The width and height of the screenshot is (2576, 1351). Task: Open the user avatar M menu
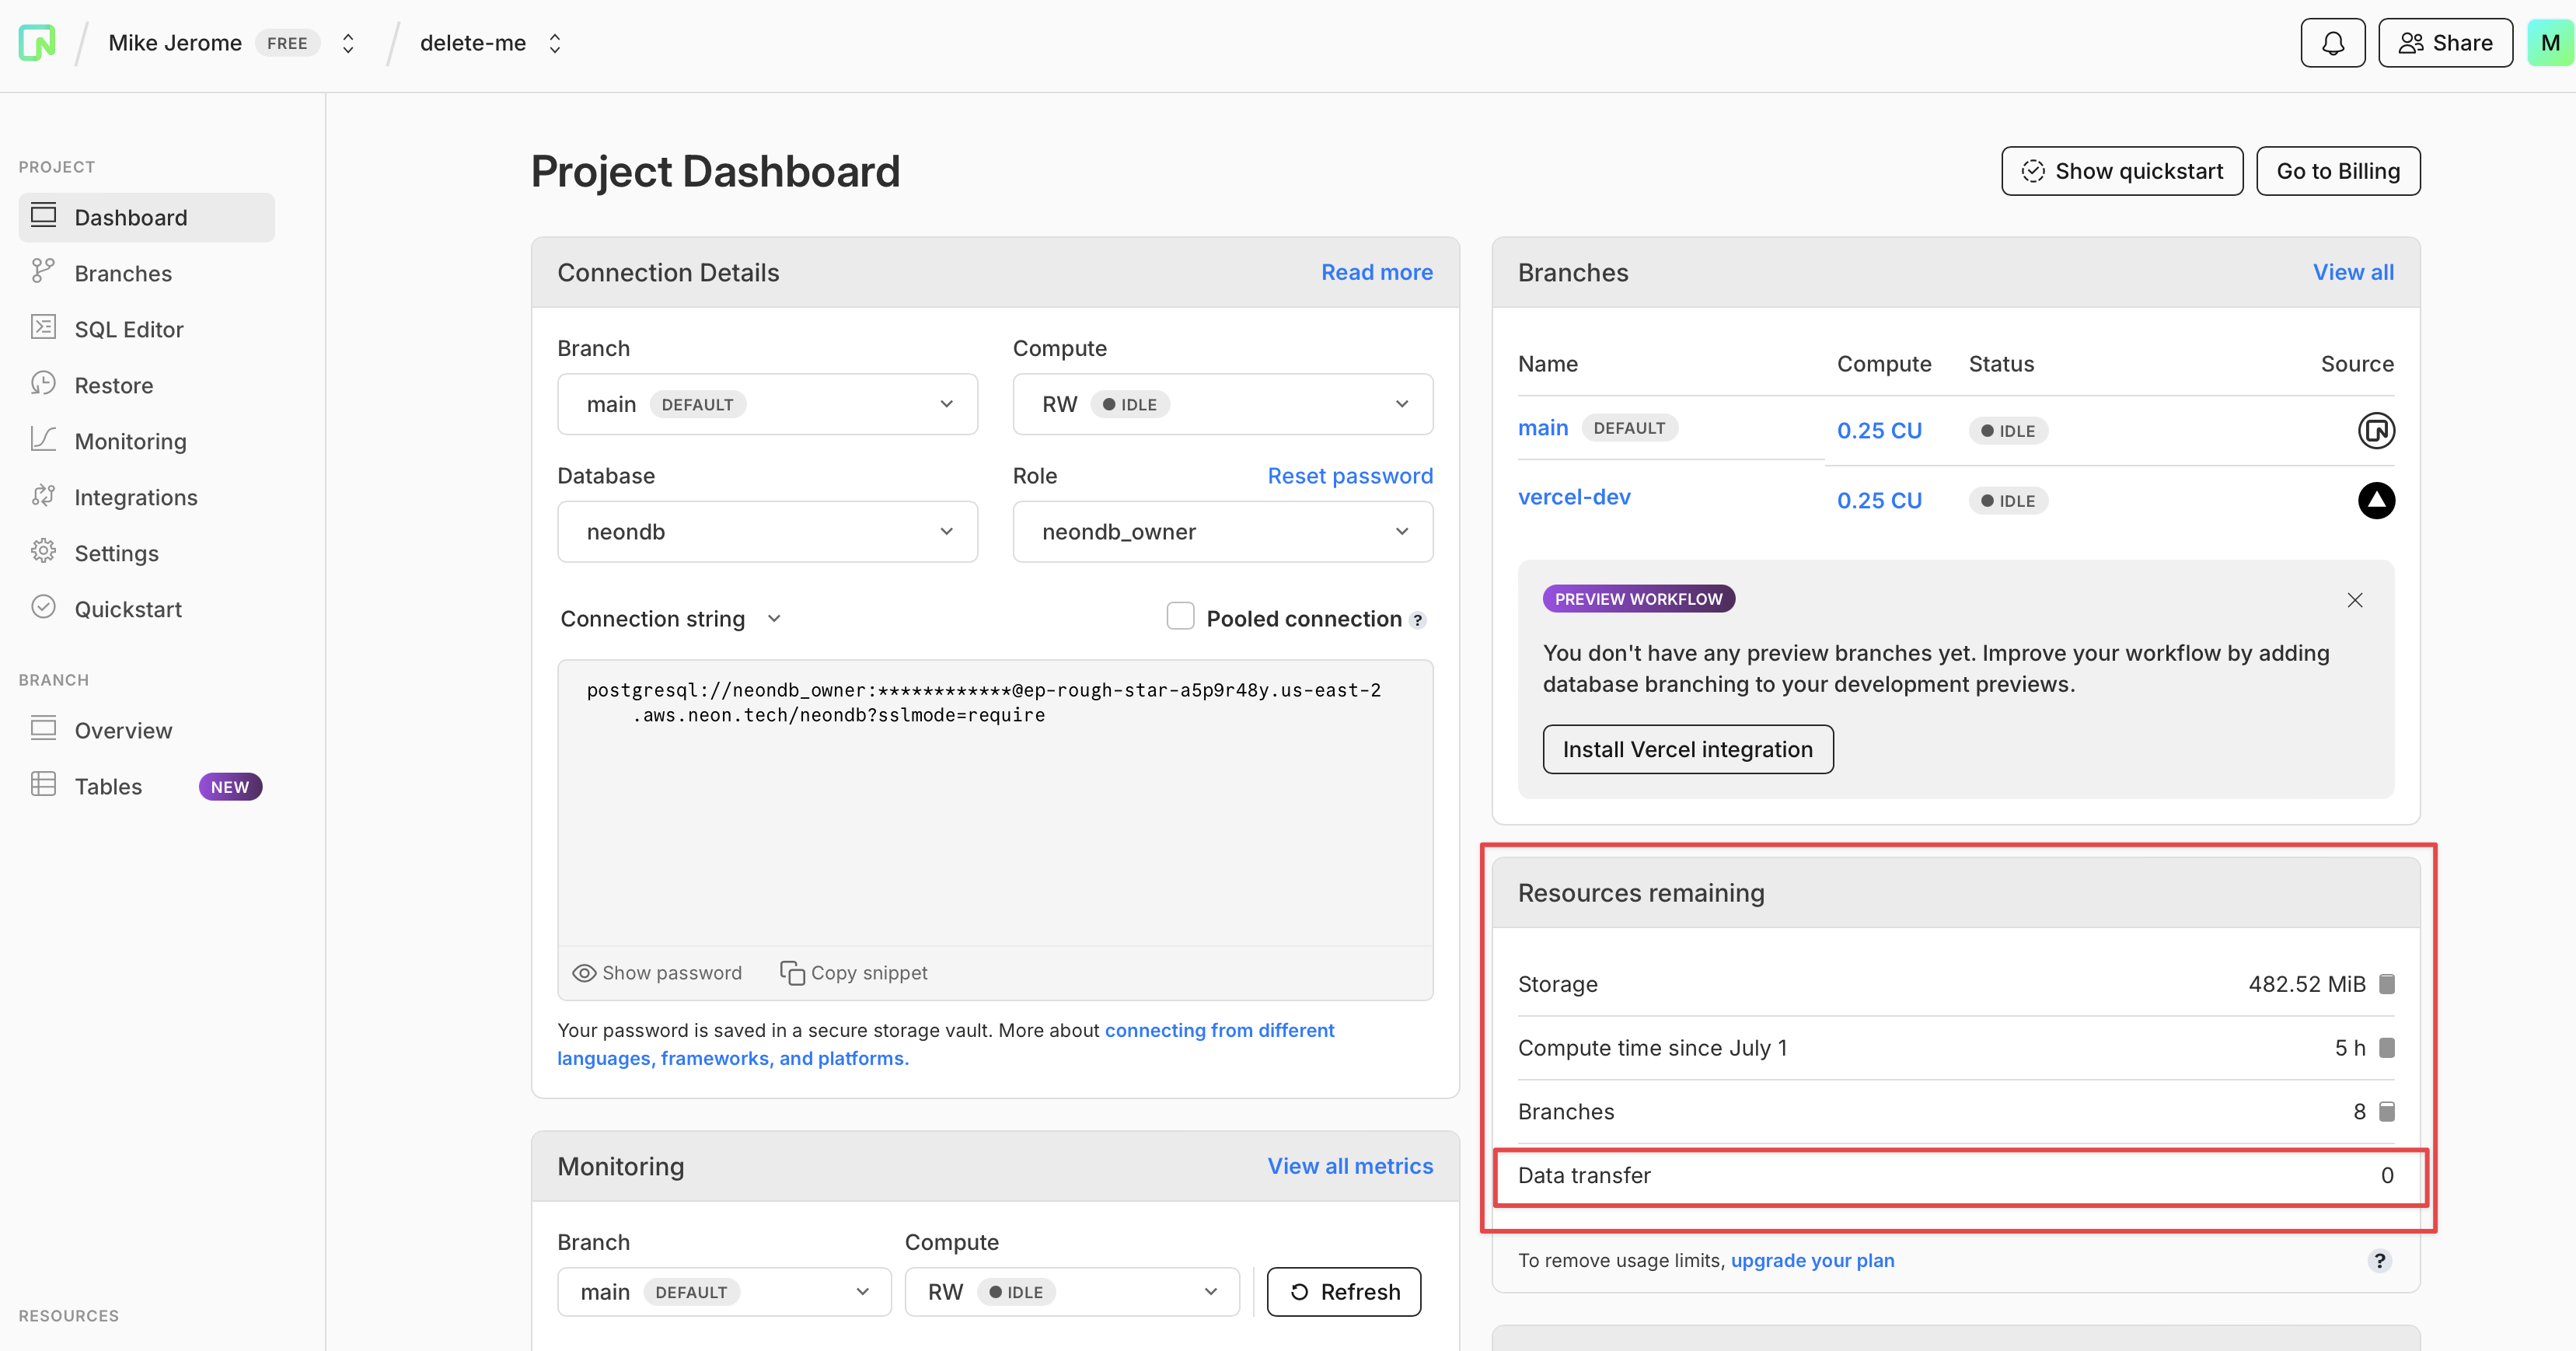2549,43
